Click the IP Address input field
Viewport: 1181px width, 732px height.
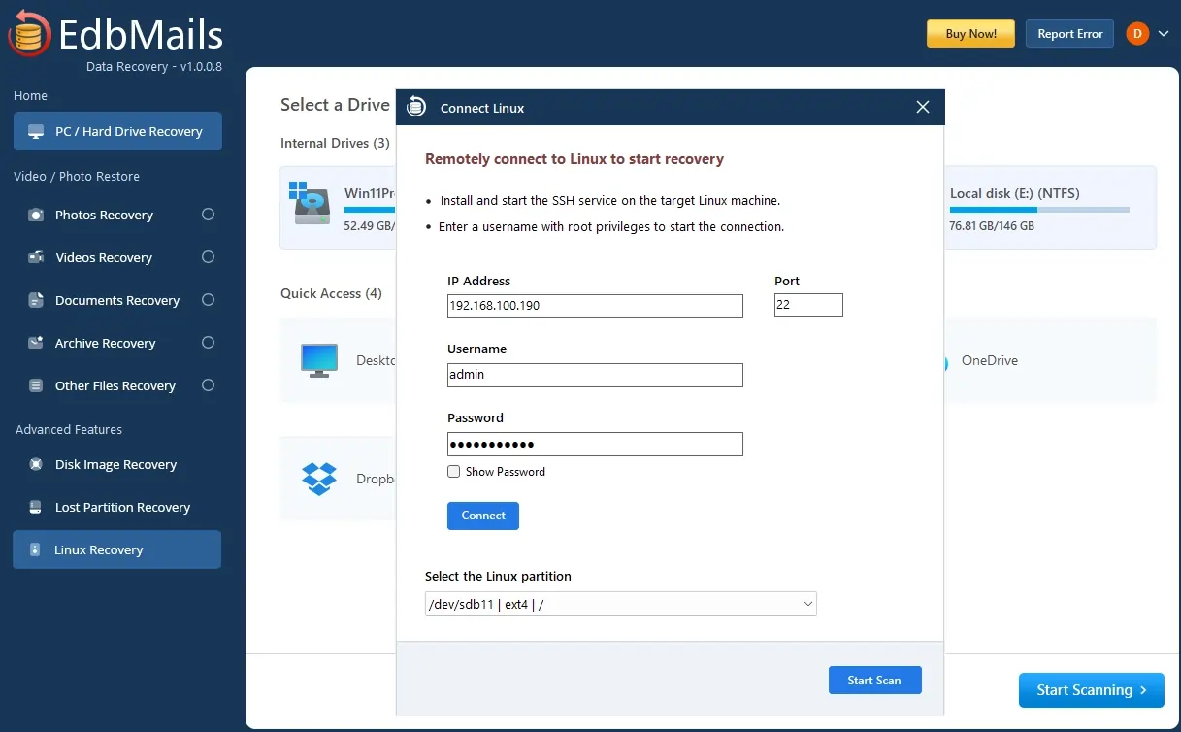tap(595, 306)
